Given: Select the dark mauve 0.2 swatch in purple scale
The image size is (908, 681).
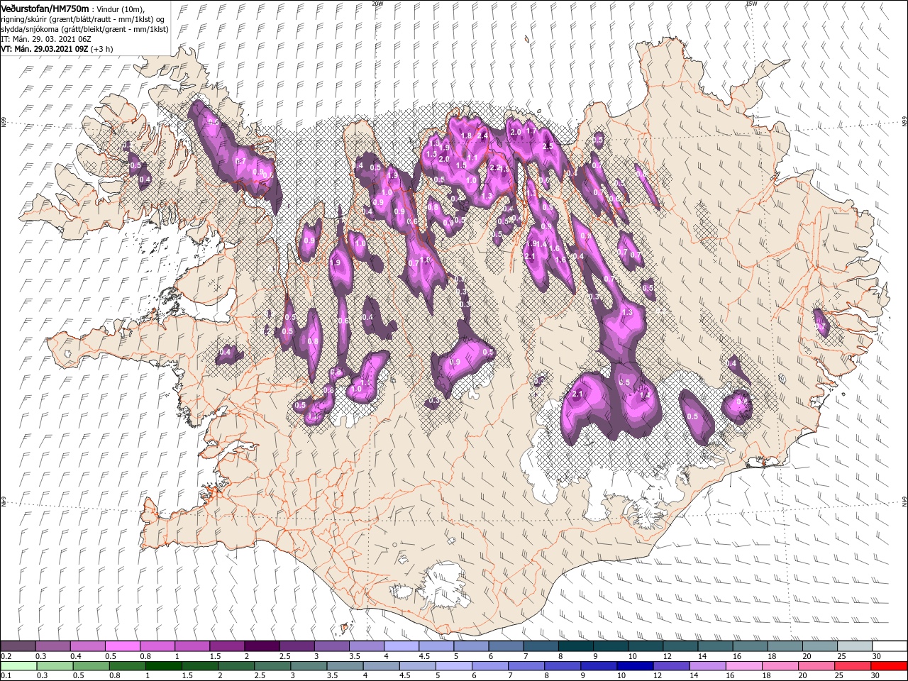Looking at the screenshot, I should 18,646.
